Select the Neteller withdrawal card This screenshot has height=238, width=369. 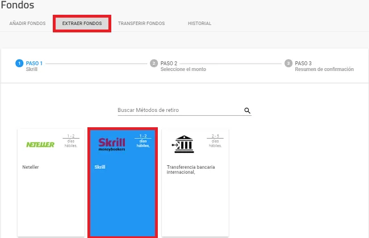tap(51, 183)
